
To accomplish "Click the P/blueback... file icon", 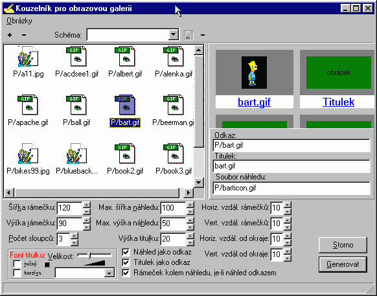I will [x=76, y=154].
